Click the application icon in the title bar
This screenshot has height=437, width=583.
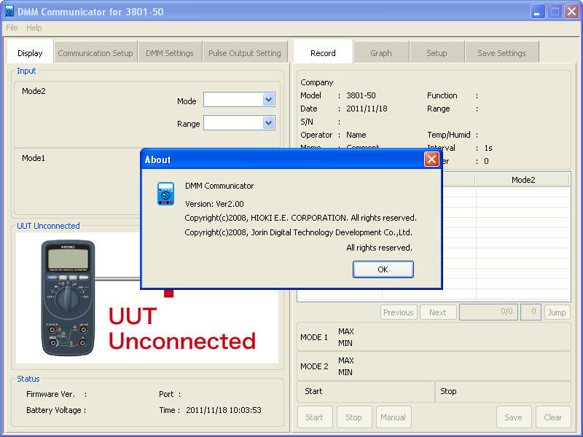tap(9, 11)
